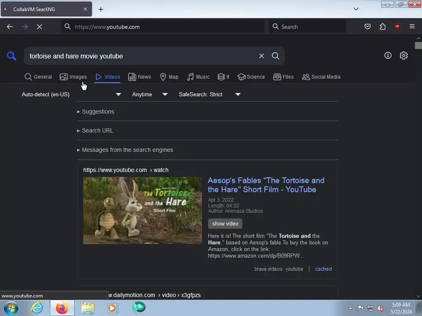The height and width of the screenshot is (316, 422).
Task: Open the dailymotion.com video result URL
Action: pos(155,295)
